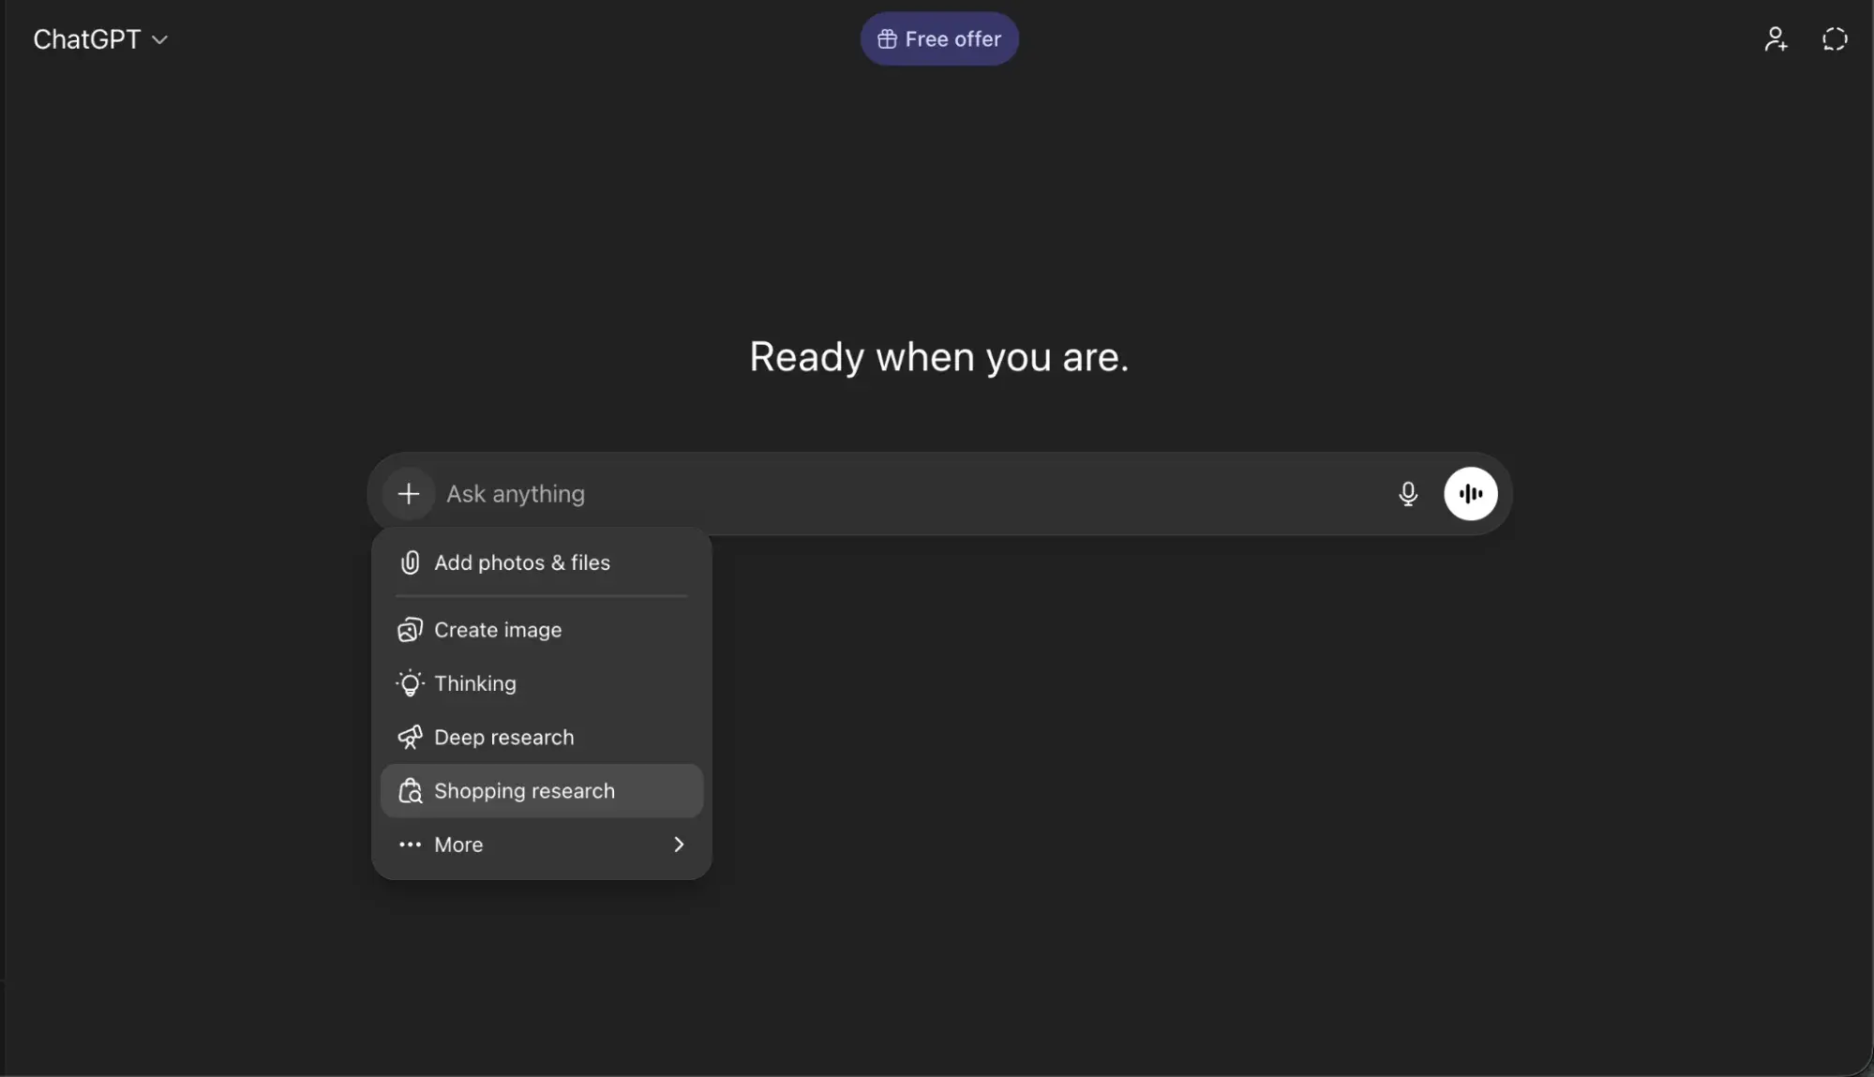Image resolution: width=1874 pixels, height=1077 pixels.
Task: Open the plus attachment menu
Action: click(x=408, y=494)
